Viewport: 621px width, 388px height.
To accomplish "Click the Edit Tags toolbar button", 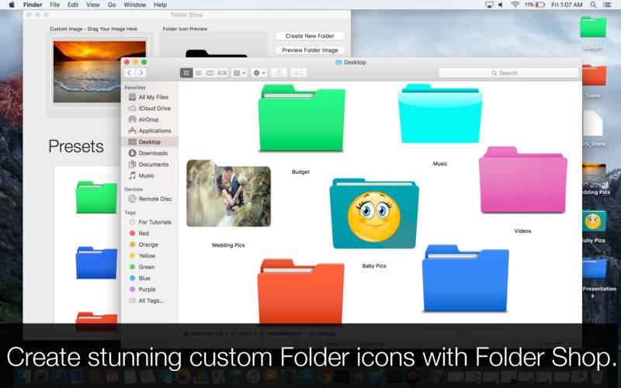I will [x=299, y=73].
